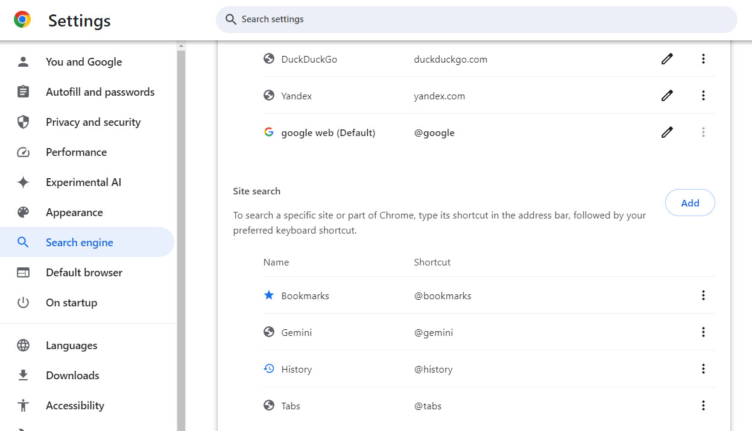This screenshot has height=431, width=752.
Task: Click the @gemini shortcut text
Action: point(434,332)
